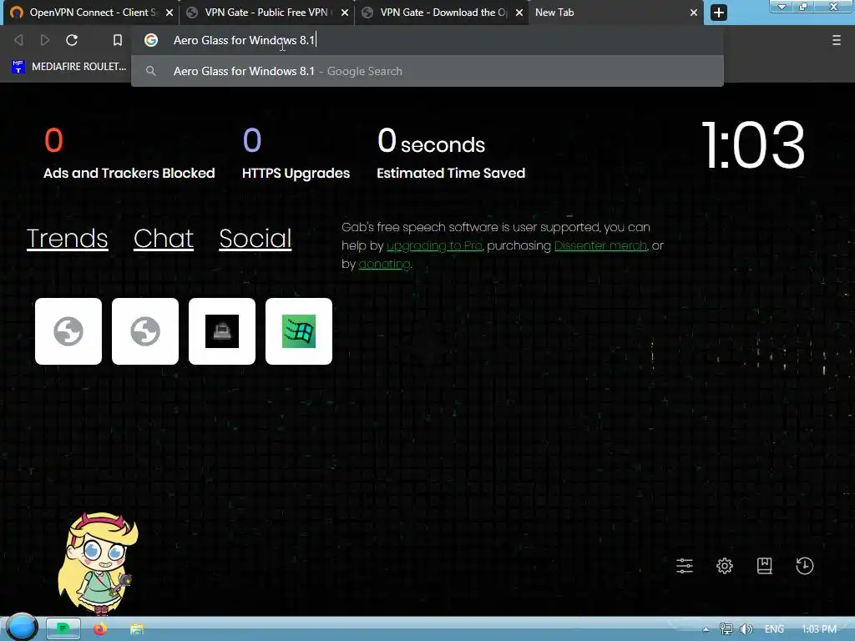Click the dropdown arrow in window title controls
This screenshot has width=855, height=641.
tap(782, 7)
